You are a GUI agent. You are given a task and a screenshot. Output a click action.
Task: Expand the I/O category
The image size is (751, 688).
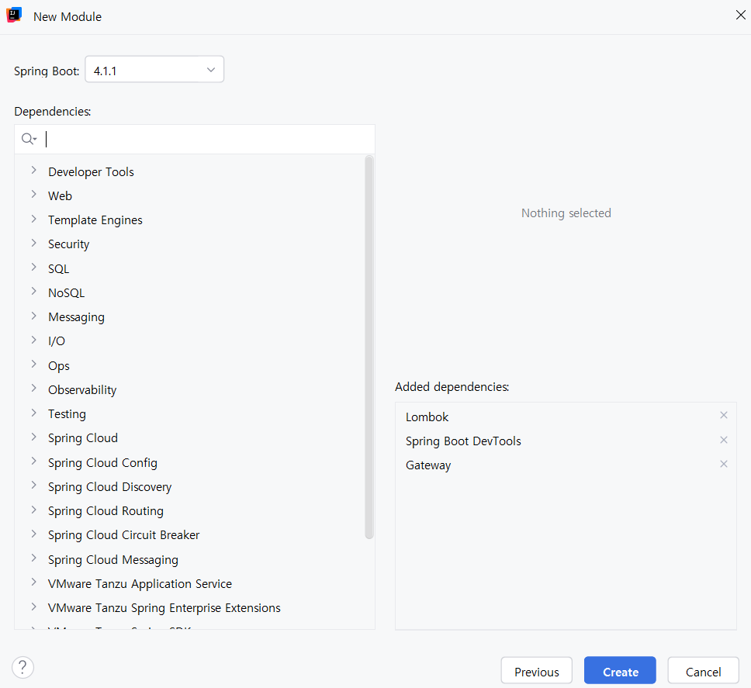(x=33, y=340)
